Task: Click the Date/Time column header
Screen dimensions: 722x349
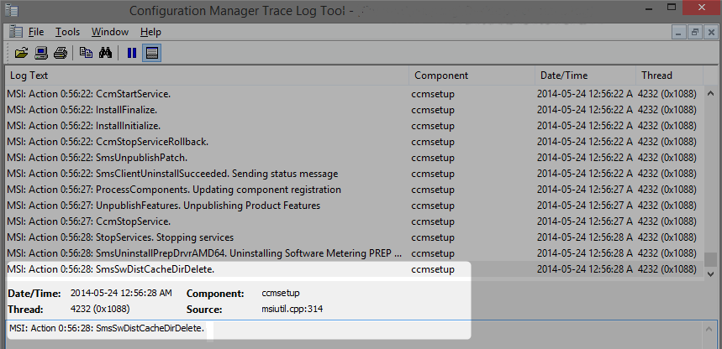Action: coord(583,76)
